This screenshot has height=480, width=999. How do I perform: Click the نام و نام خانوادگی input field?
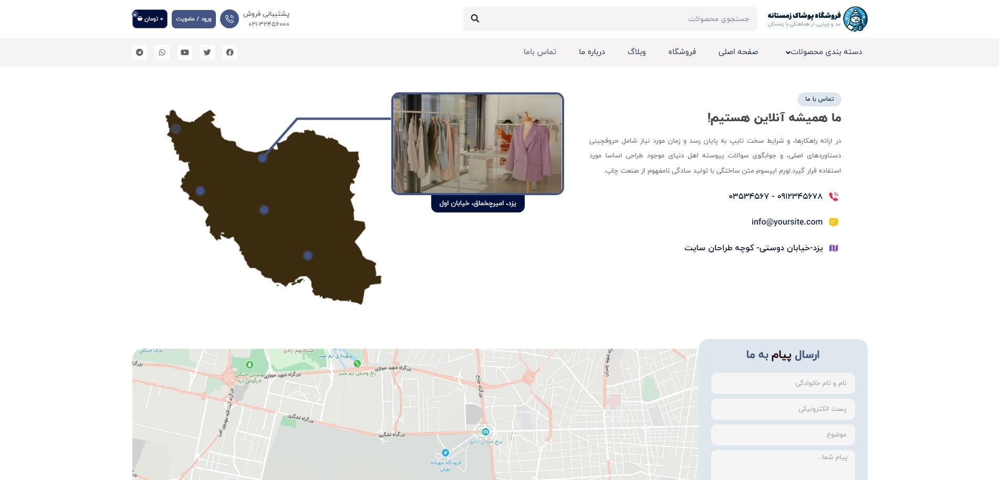[782, 383]
